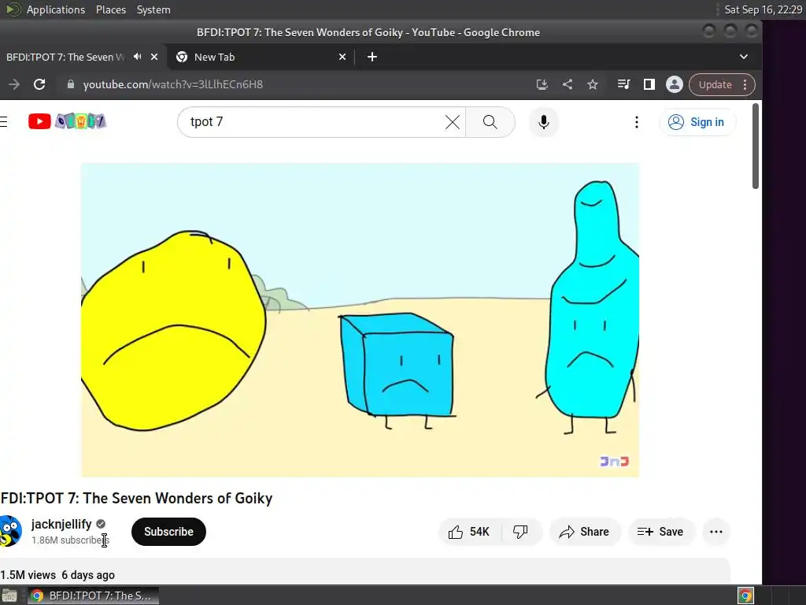Share this page from address bar
The width and height of the screenshot is (806, 605).
(568, 84)
